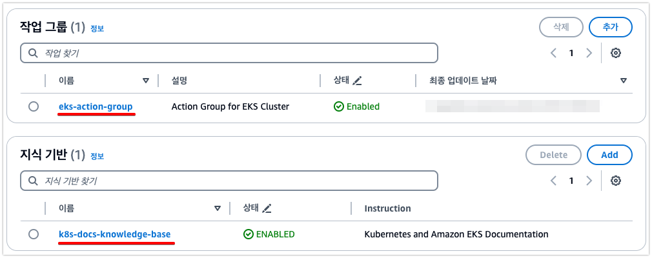Sort action groups by 이름 column arrow

click(x=145, y=81)
